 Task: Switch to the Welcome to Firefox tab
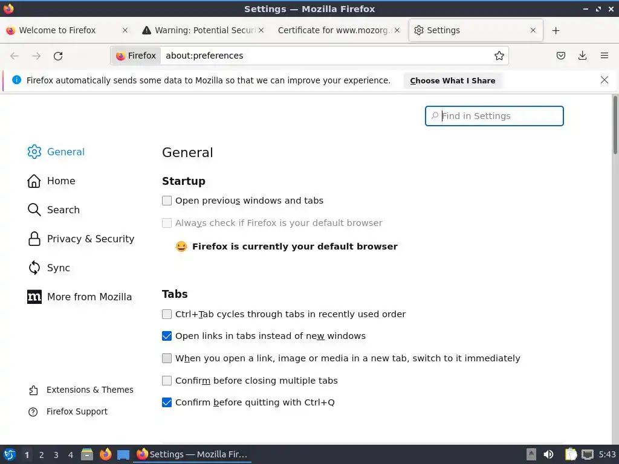66,30
